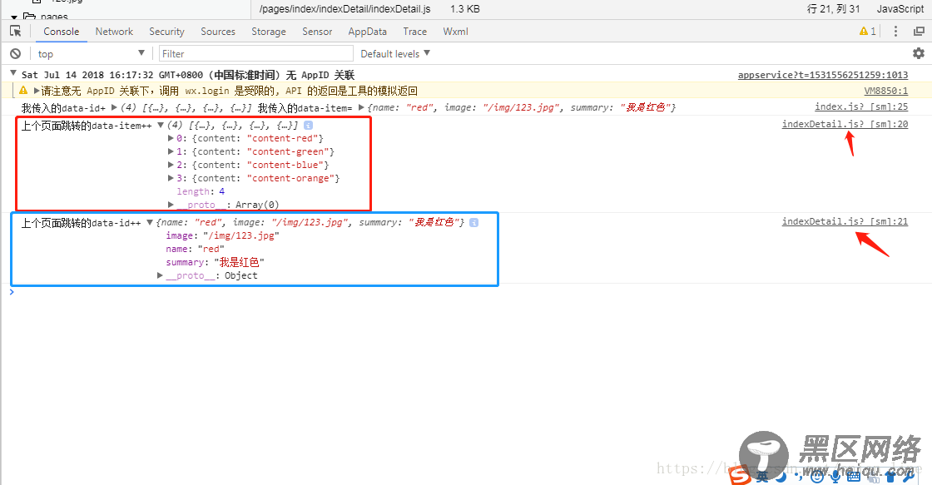This screenshot has height=485, width=932.
Task: Open the Sensor tab
Action: pos(317,32)
